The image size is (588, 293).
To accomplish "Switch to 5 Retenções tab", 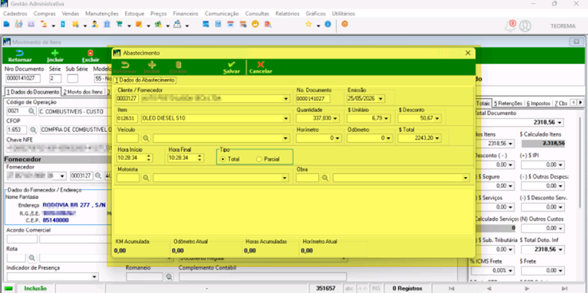I will point(507,103).
